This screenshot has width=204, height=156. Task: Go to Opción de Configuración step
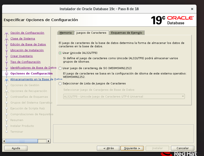coord(27,33)
